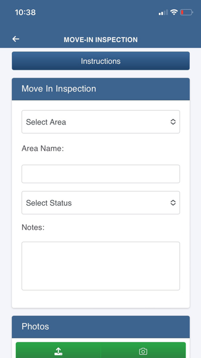Open the Select Area dropdown
Screen dimensions: 201x358
click(100, 122)
